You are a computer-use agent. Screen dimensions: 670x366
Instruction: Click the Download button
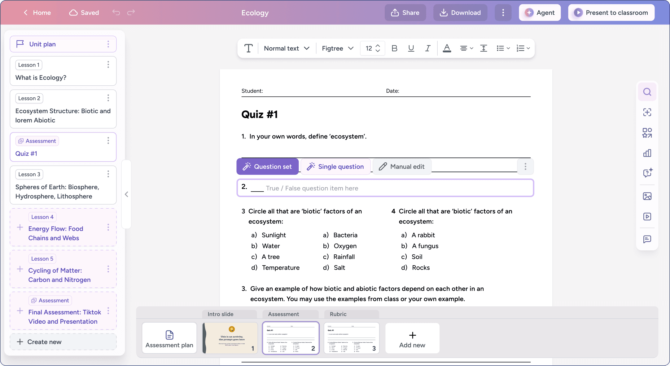pos(460,13)
